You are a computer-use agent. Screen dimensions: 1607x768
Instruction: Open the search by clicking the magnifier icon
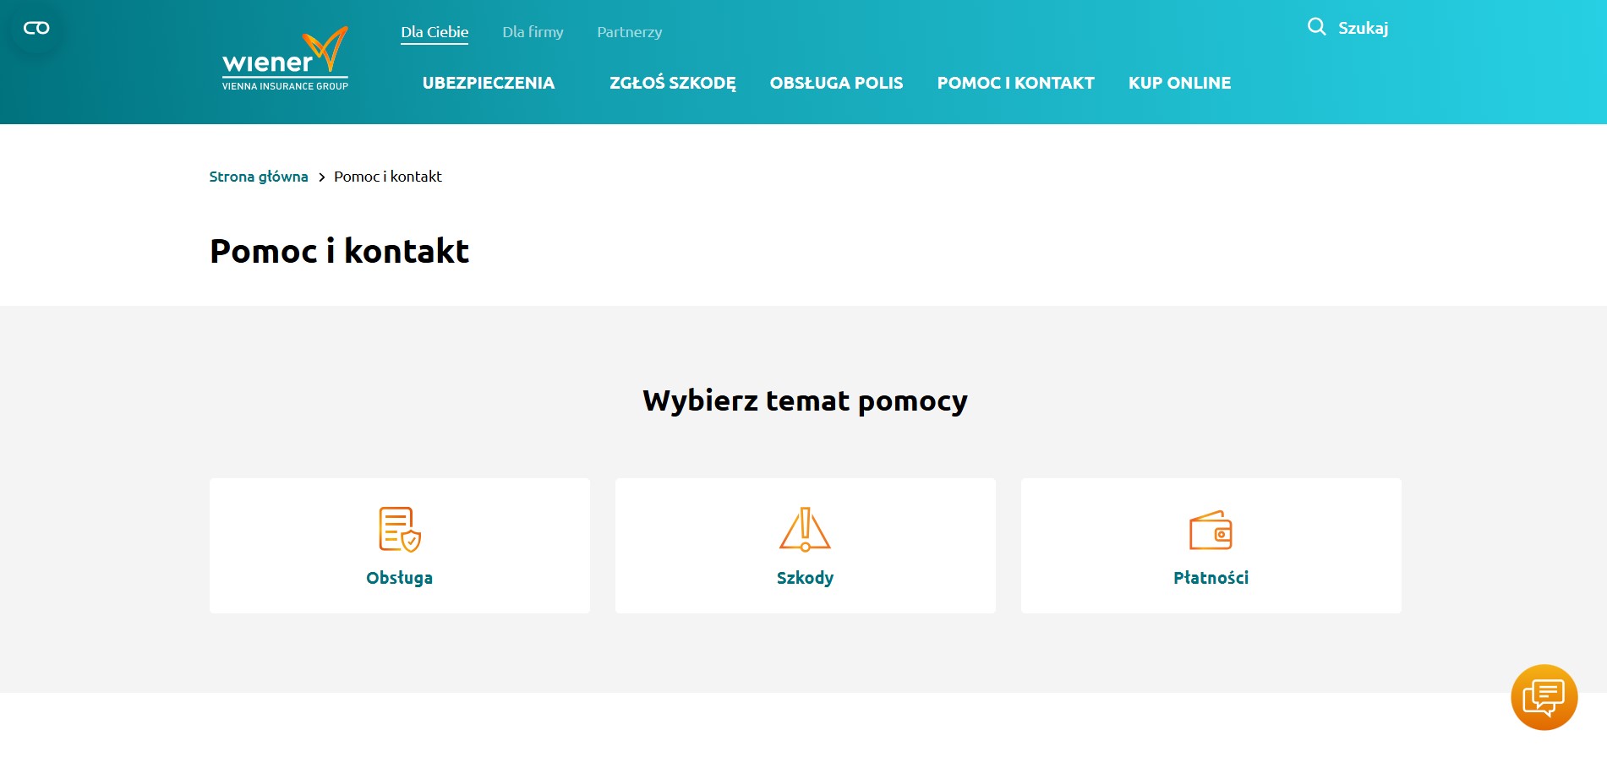(x=1316, y=27)
